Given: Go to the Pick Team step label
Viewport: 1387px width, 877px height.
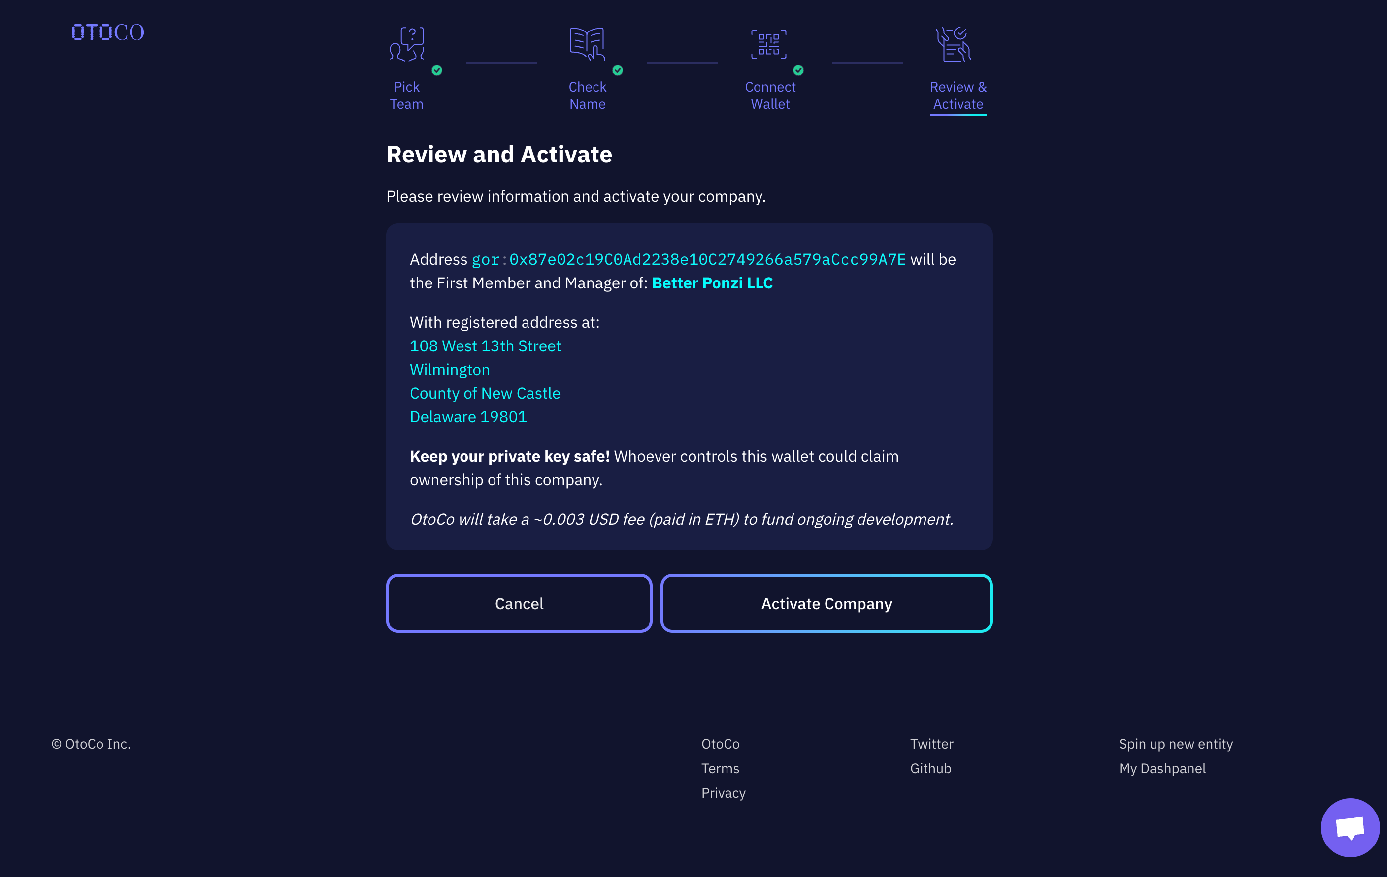Looking at the screenshot, I should pos(407,95).
